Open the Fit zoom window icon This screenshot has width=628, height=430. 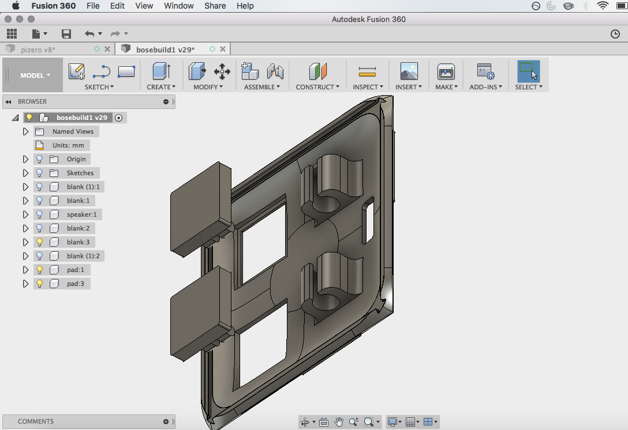(x=369, y=422)
